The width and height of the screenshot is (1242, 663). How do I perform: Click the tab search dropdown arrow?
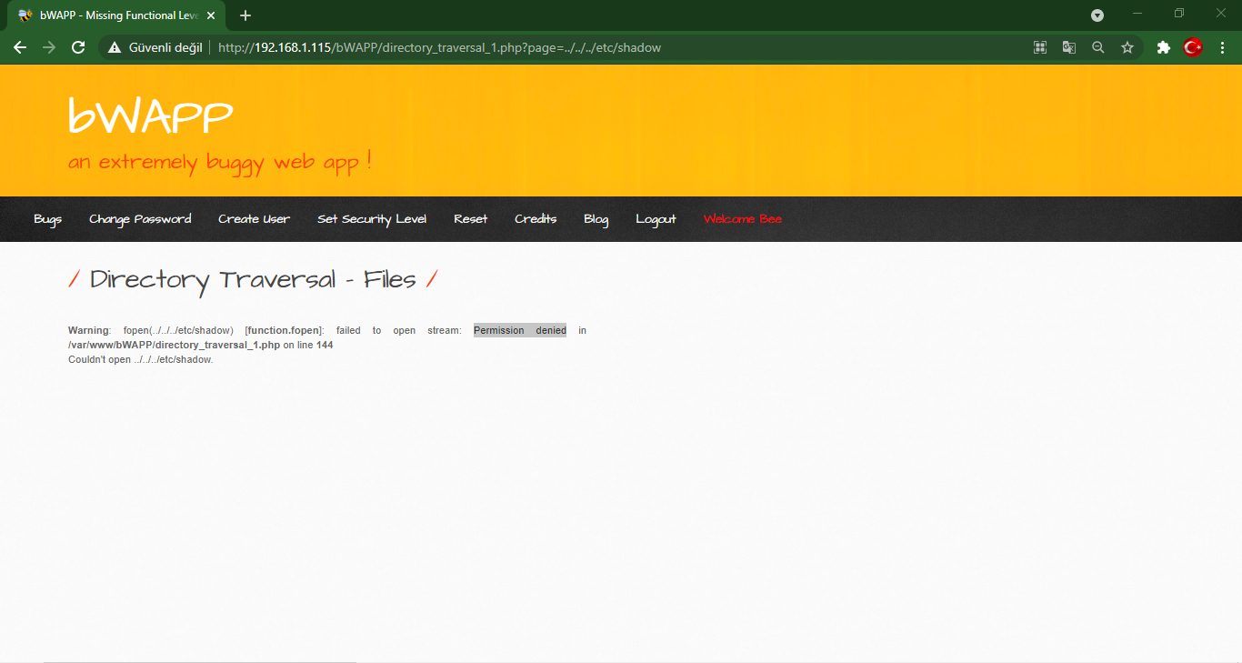(x=1097, y=15)
